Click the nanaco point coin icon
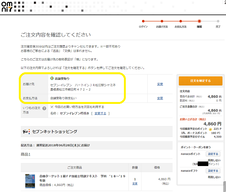226x192 pixels. (210, 129)
